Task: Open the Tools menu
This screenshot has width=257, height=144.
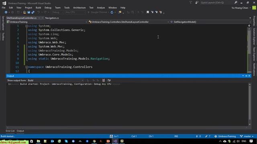Action: coord(67,8)
